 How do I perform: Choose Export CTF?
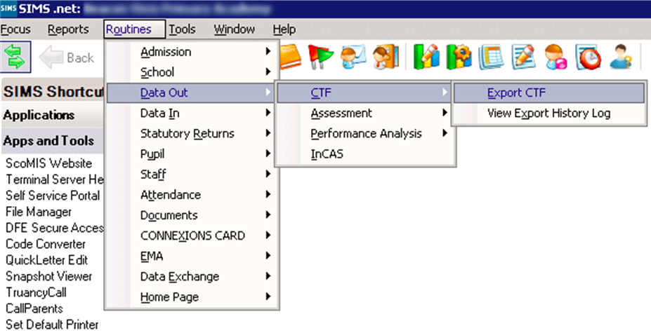[549, 93]
